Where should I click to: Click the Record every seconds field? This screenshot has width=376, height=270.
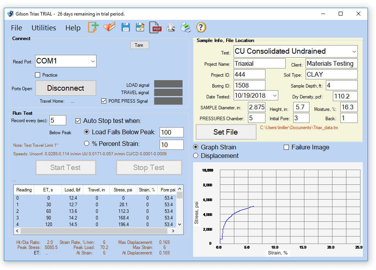point(58,120)
